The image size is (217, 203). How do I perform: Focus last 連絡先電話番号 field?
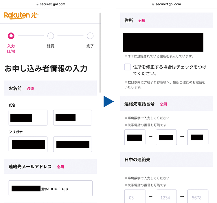click(x=198, y=137)
